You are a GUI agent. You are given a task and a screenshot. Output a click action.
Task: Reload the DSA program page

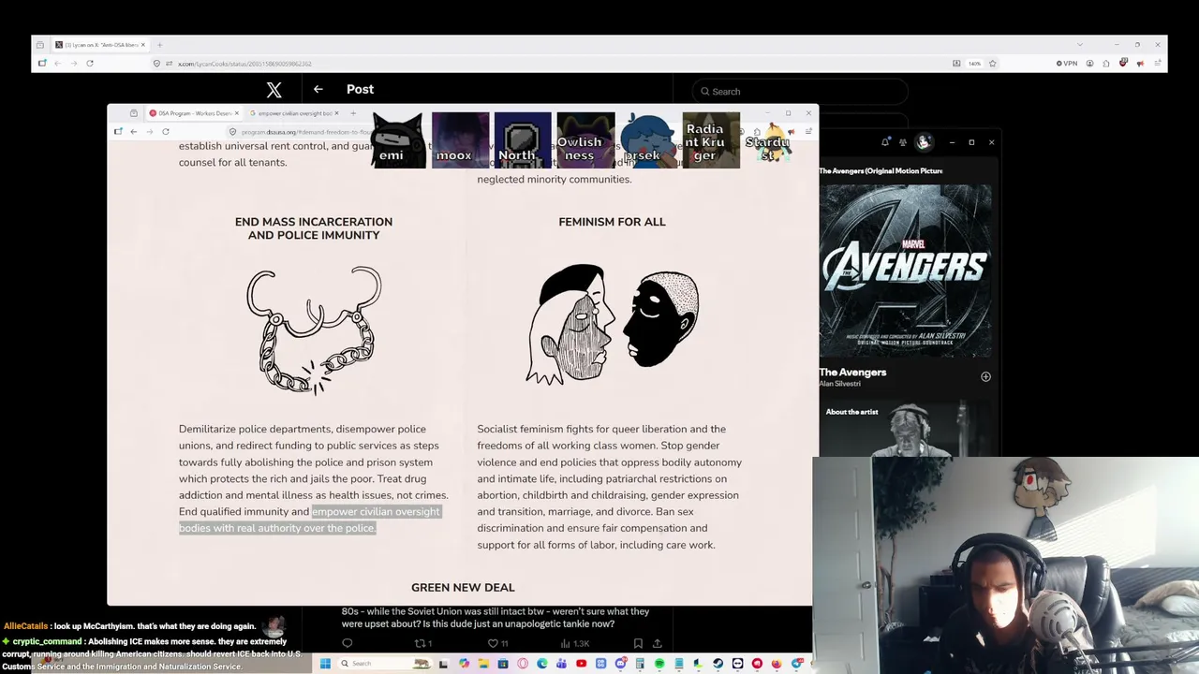[166, 132]
